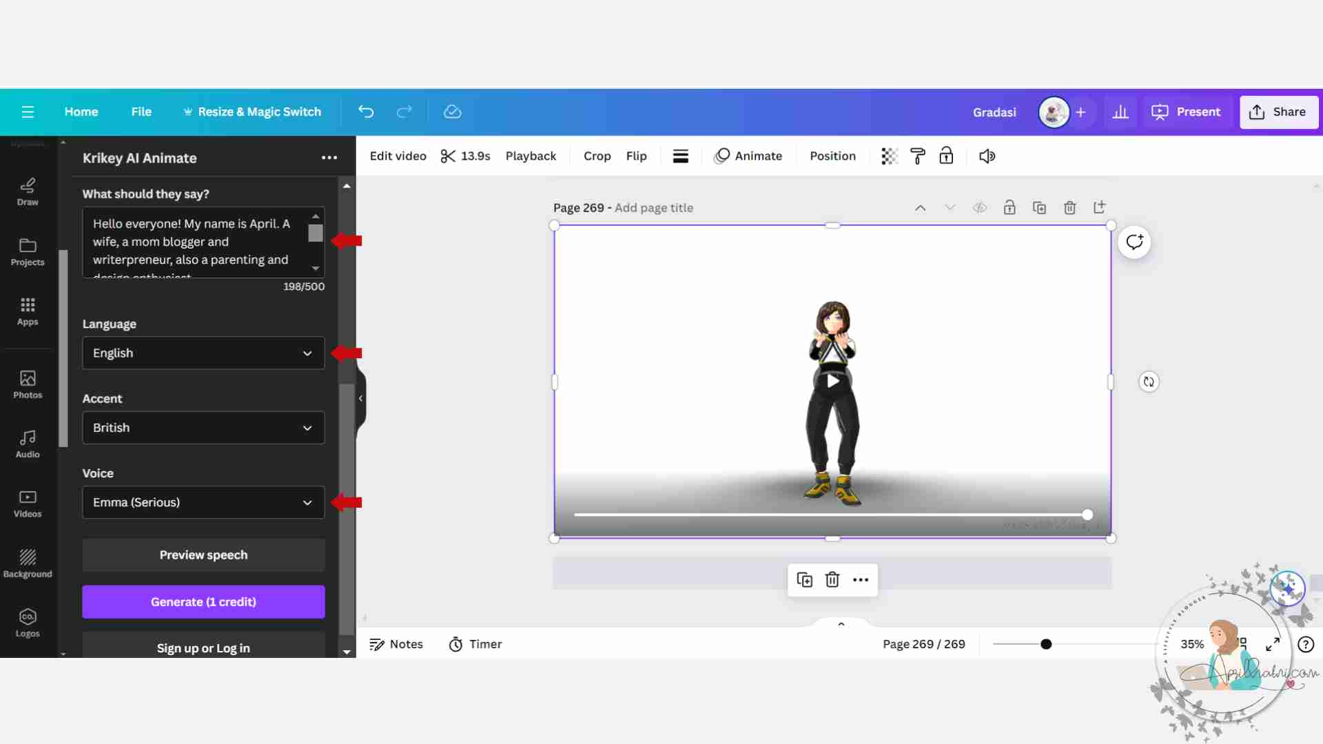This screenshot has width=1323, height=744.
Task: Open Playback settings
Action: [x=531, y=156]
